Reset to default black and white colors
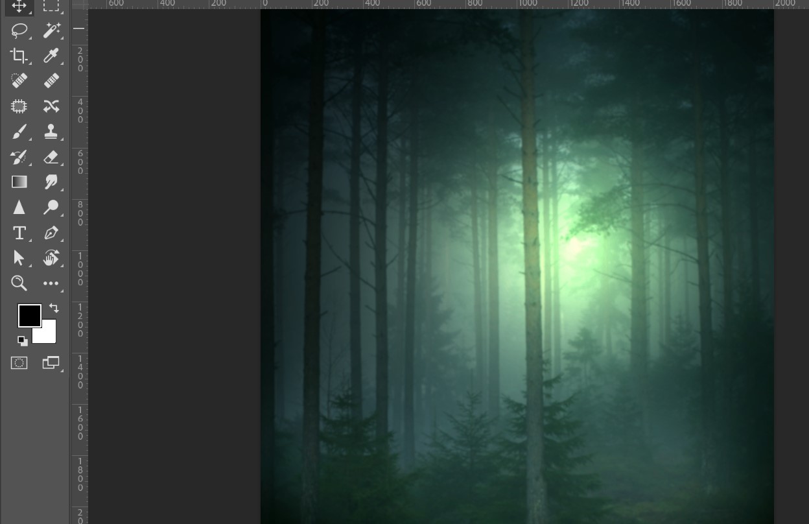Image resolution: width=809 pixels, height=524 pixels. 23,341
